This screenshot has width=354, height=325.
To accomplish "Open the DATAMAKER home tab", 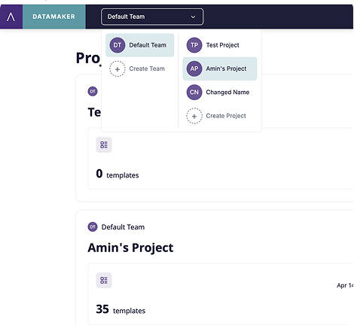I will tap(54, 17).
